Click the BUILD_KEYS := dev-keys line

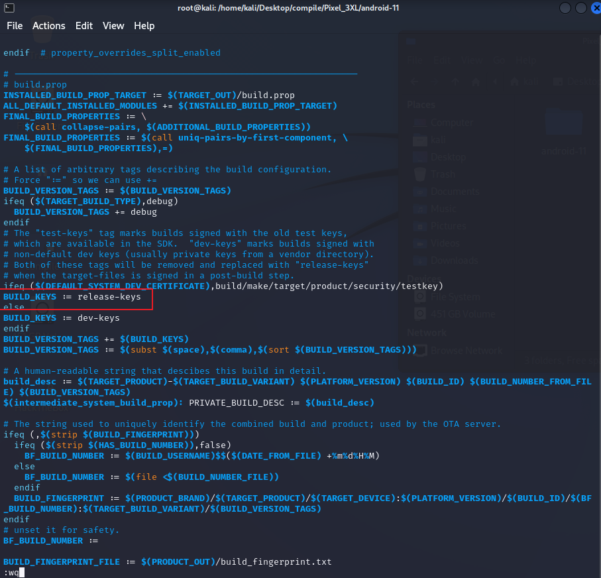(x=61, y=318)
